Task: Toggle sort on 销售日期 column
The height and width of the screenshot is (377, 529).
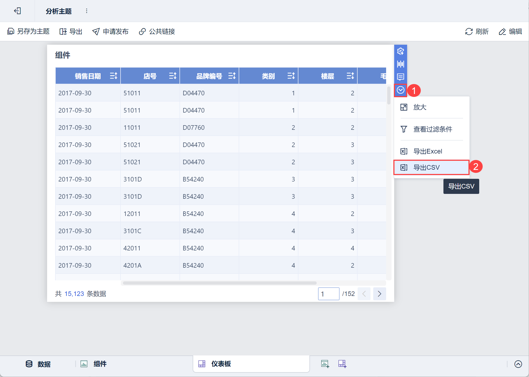Action: coord(114,76)
